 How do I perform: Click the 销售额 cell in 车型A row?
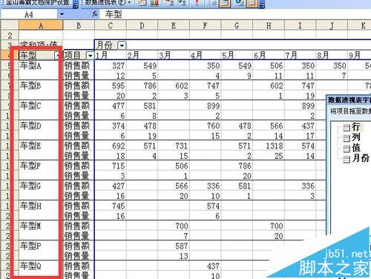(79, 65)
